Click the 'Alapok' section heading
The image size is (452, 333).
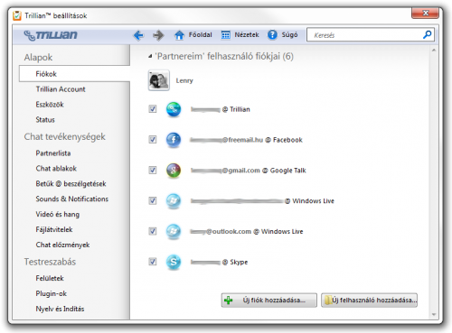pos(38,58)
